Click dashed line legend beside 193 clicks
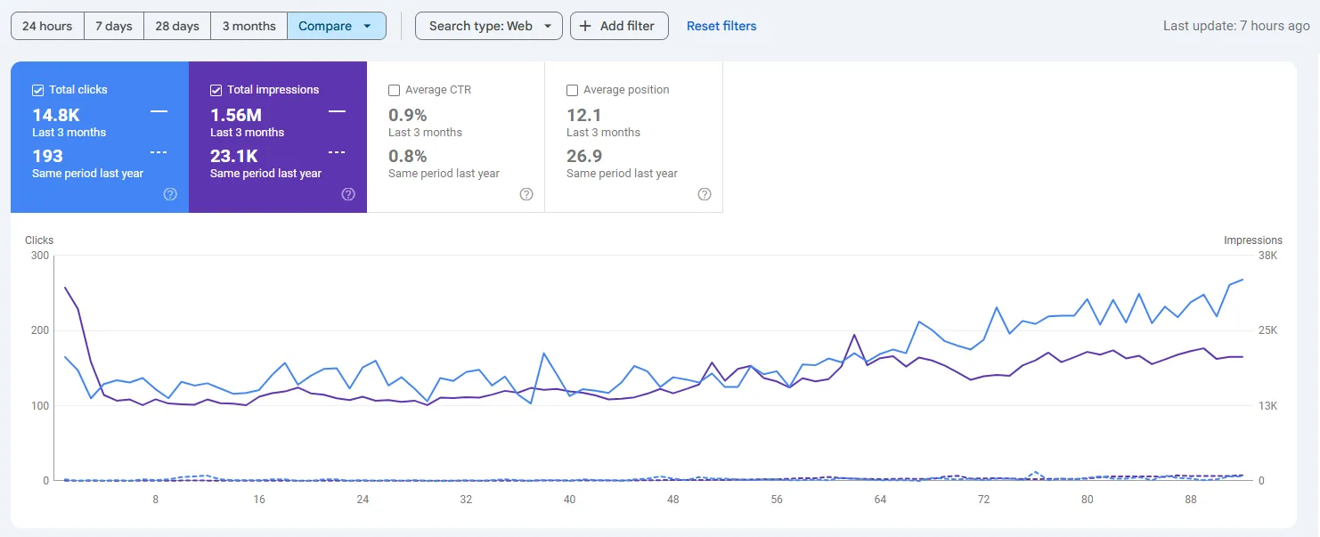 tap(159, 152)
